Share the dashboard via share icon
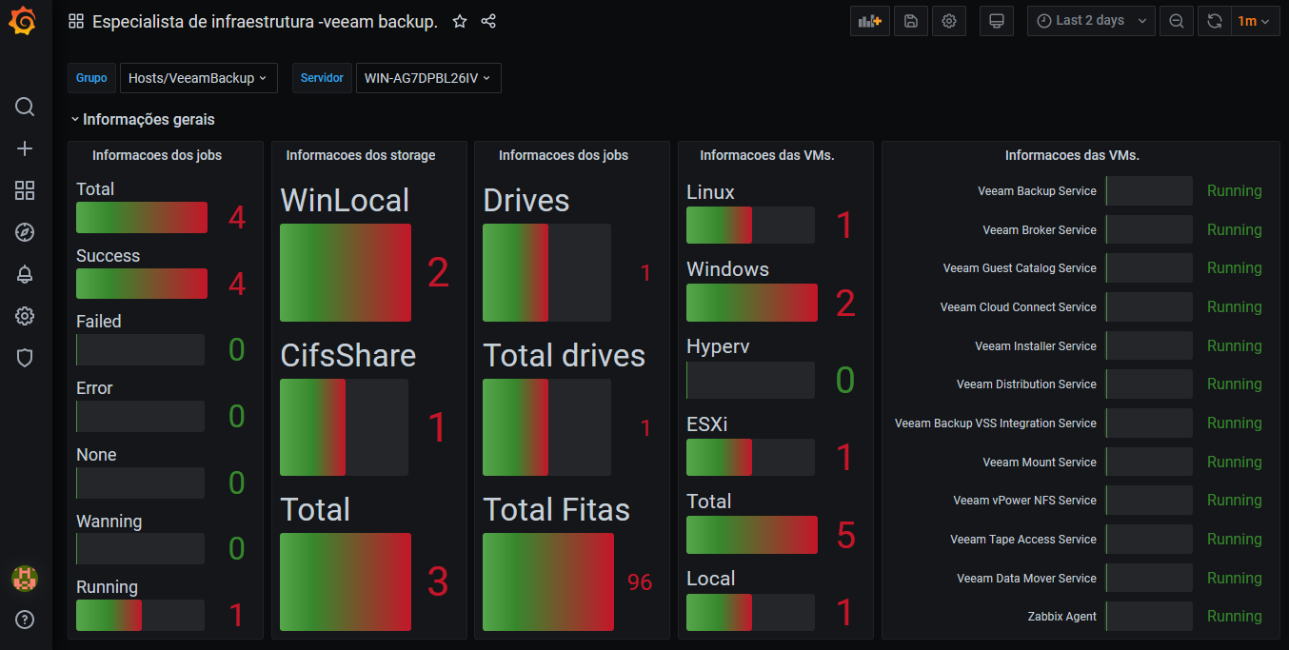Viewport: 1289px width, 650px height. click(488, 21)
